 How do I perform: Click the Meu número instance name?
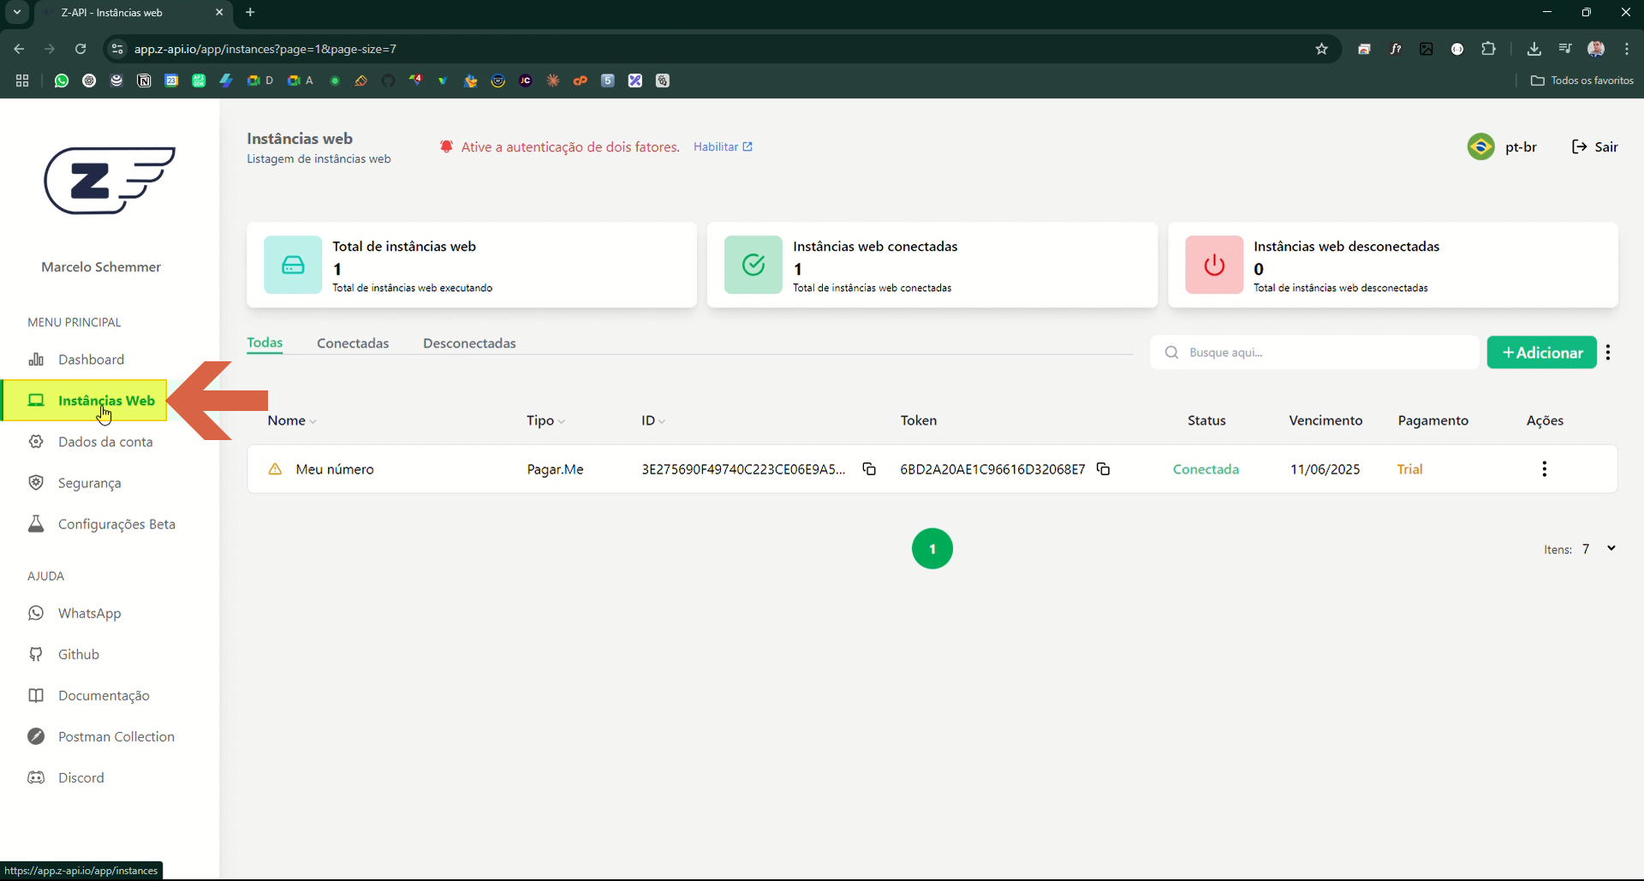(x=335, y=469)
